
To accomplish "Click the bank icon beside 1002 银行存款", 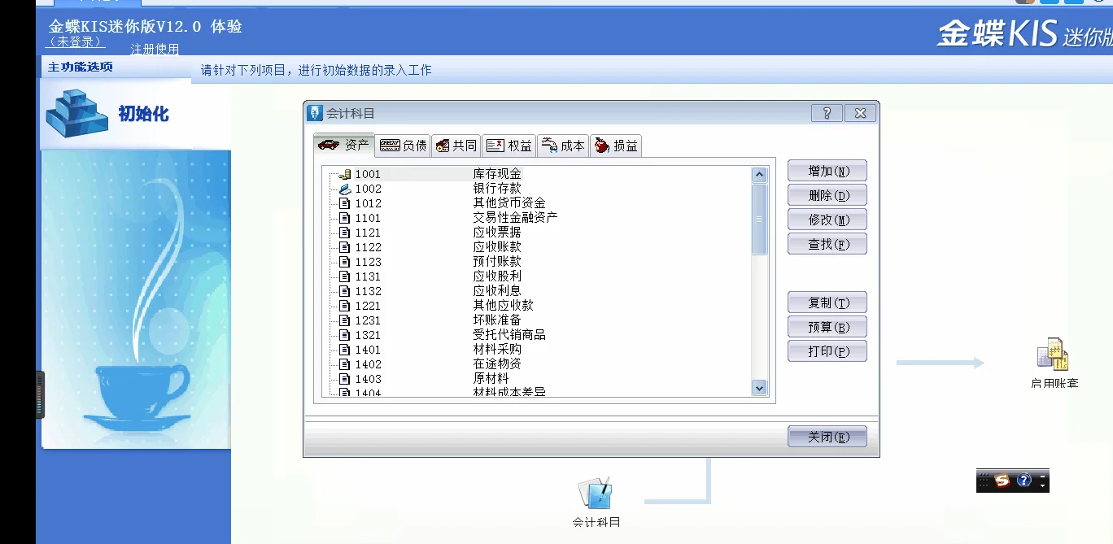I will tap(344, 189).
